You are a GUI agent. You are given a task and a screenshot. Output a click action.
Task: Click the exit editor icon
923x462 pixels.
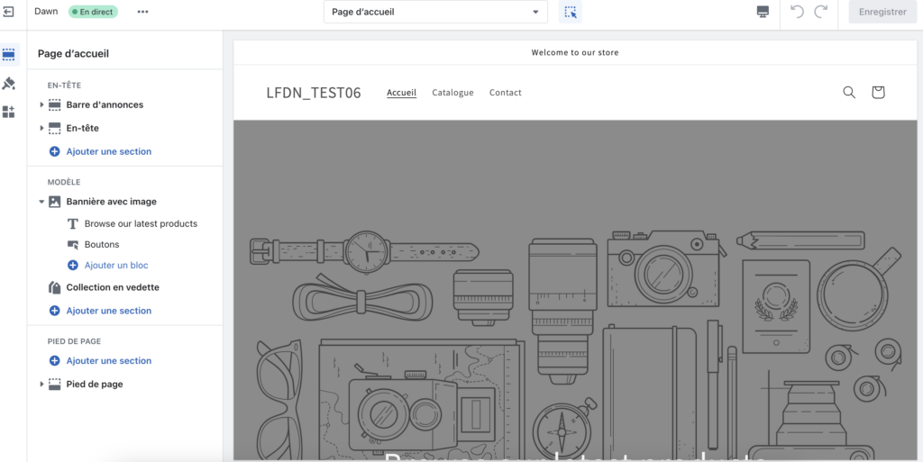9,12
